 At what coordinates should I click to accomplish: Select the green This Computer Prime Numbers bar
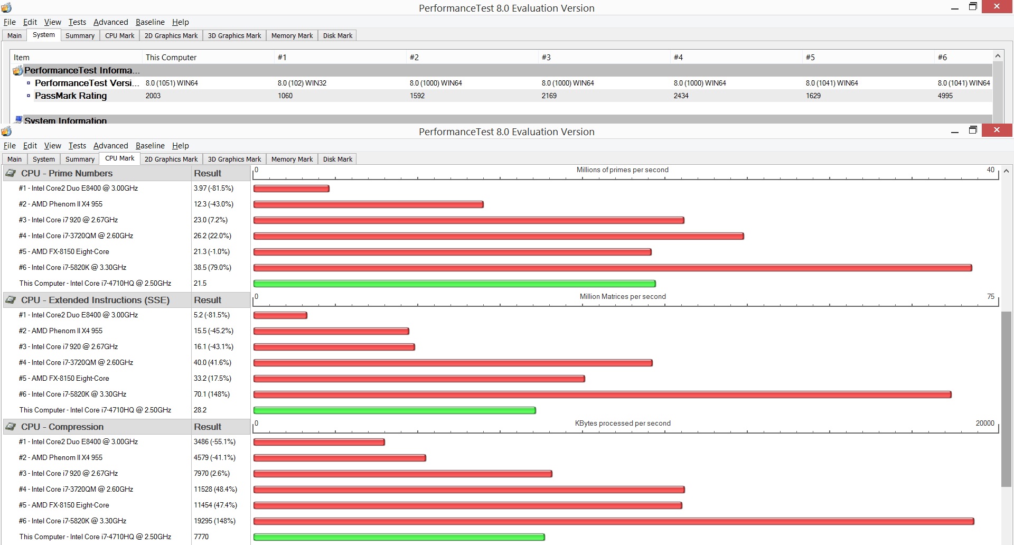[x=455, y=284]
